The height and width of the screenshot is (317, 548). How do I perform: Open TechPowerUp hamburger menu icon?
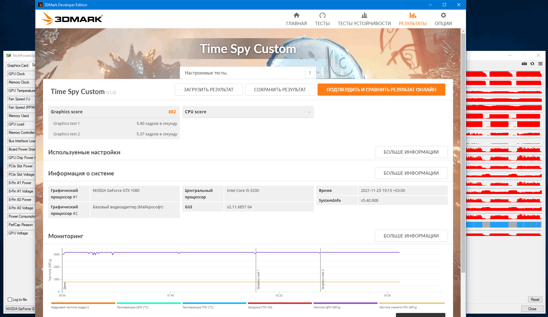tap(541, 64)
